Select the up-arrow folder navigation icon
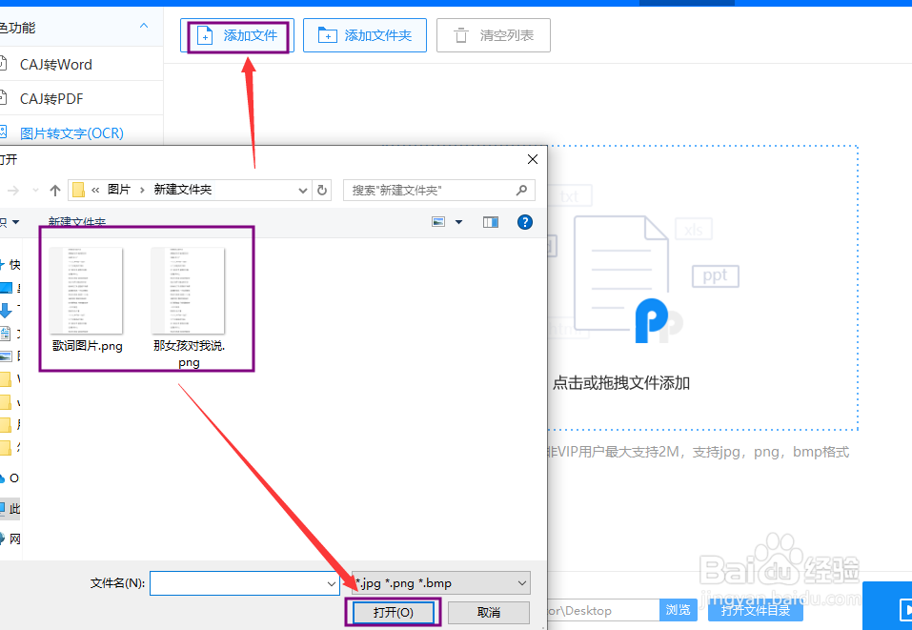This screenshot has width=912, height=630. click(x=55, y=189)
